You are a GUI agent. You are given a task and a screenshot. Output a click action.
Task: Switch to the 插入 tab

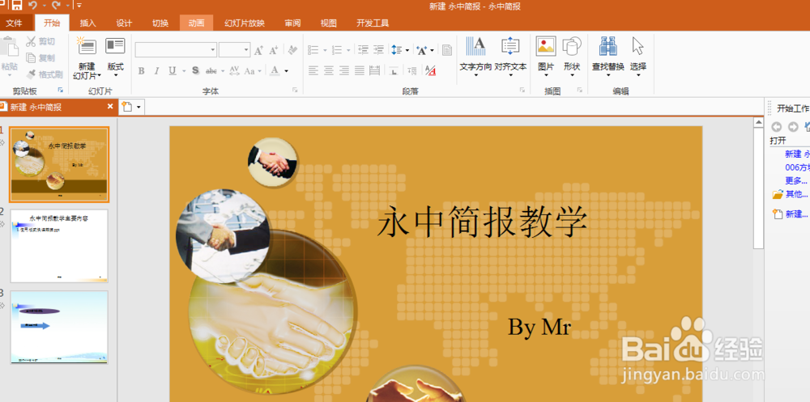pyautogui.click(x=87, y=23)
